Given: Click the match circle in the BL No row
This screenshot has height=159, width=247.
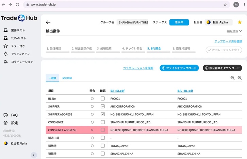Looking at the screenshot, I should click(92, 99).
